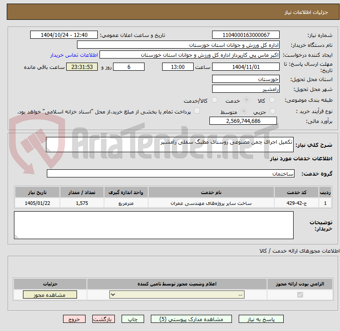Click تعداد / مقدار column header

[82, 192]
